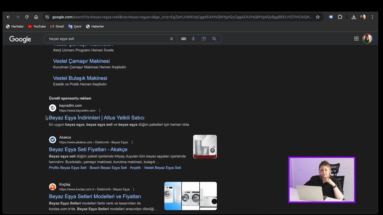
Task: Click the address bar URL text
Action: (x=182, y=17)
